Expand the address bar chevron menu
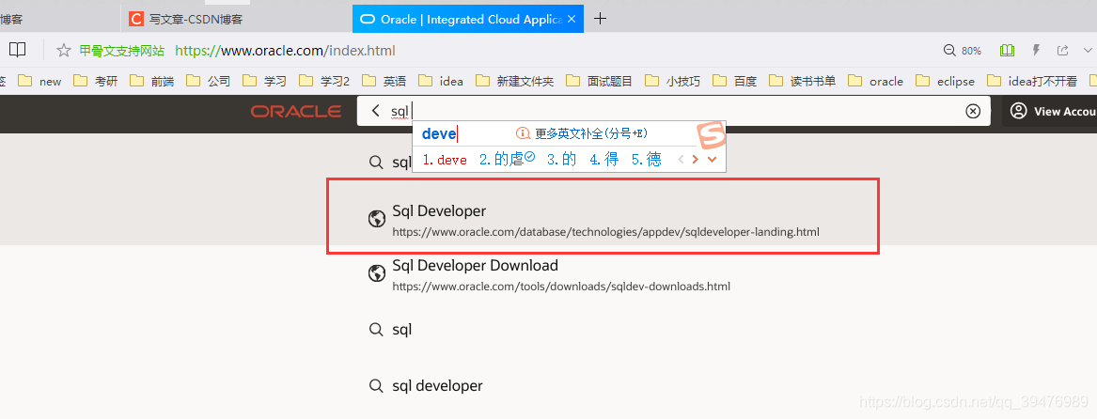The width and height of the screenshot is (1097, 419). [x=1088, y=51]
